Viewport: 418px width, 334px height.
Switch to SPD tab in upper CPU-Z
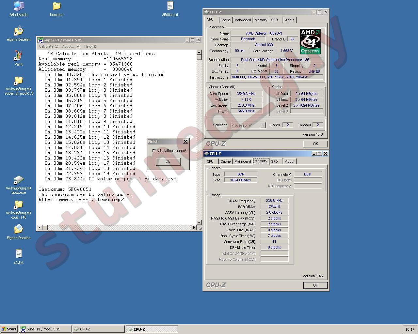click(275, 20)
